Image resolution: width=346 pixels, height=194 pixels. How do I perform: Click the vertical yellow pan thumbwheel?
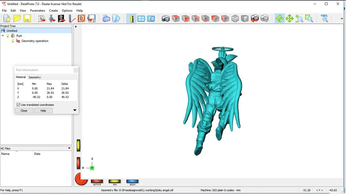pyautogui.click(x=78, y=145)
